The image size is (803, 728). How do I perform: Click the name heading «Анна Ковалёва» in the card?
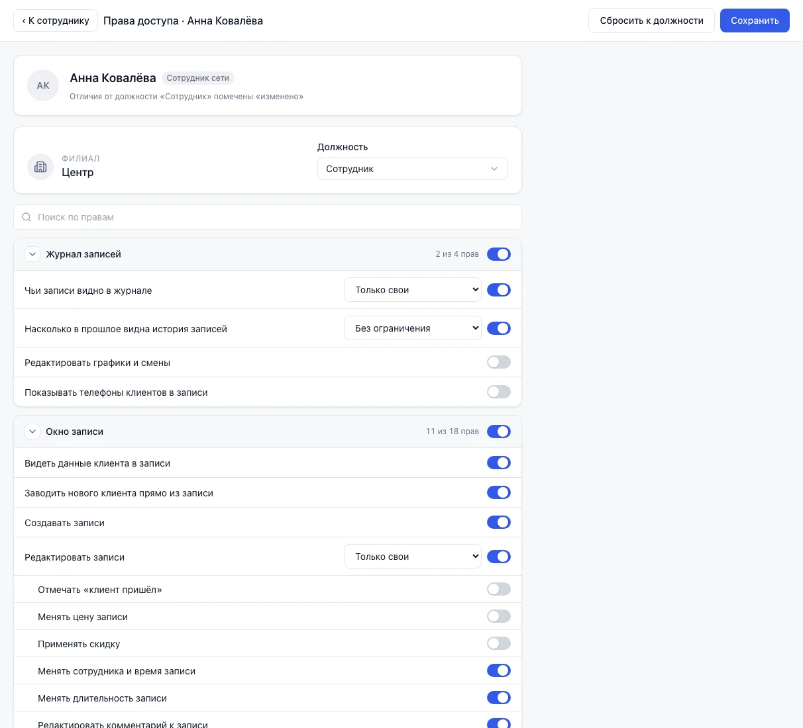coord(113,78)
